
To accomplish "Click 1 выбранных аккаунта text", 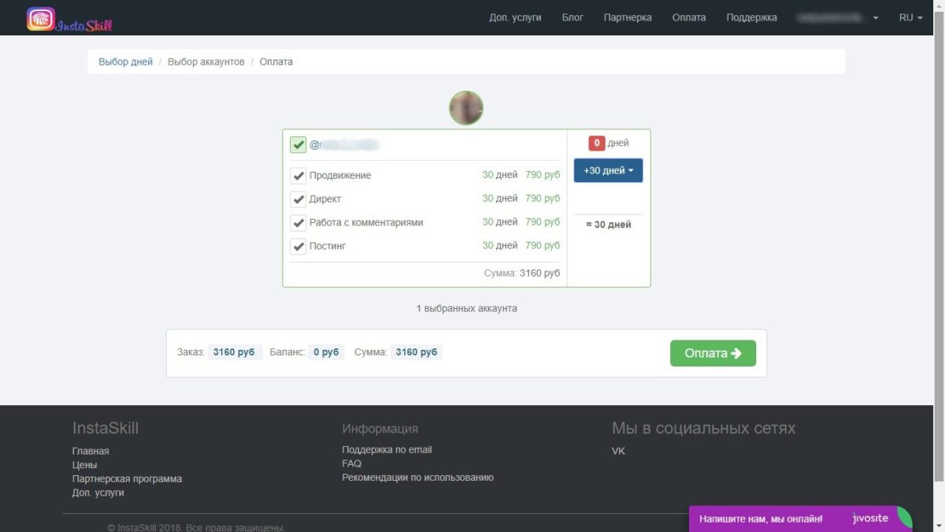I will [x=466, y=308].
